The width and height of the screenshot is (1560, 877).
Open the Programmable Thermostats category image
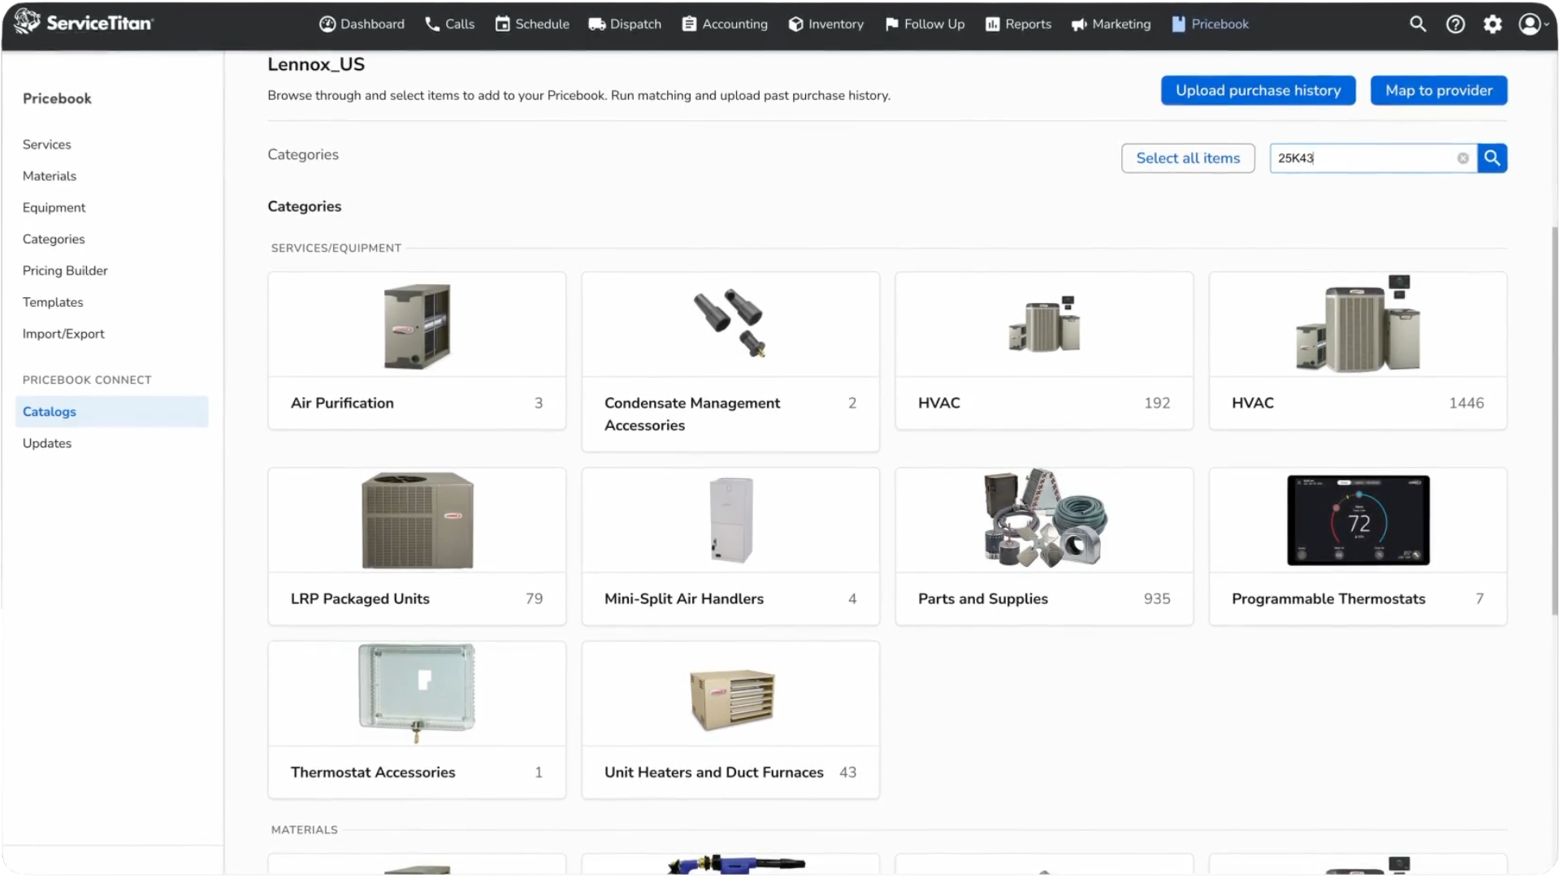1358,521
